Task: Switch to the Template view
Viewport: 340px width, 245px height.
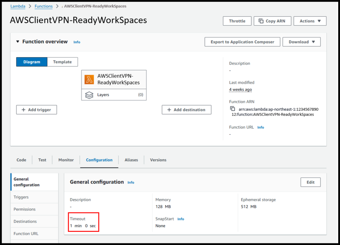Action: [x=62, y=62]
